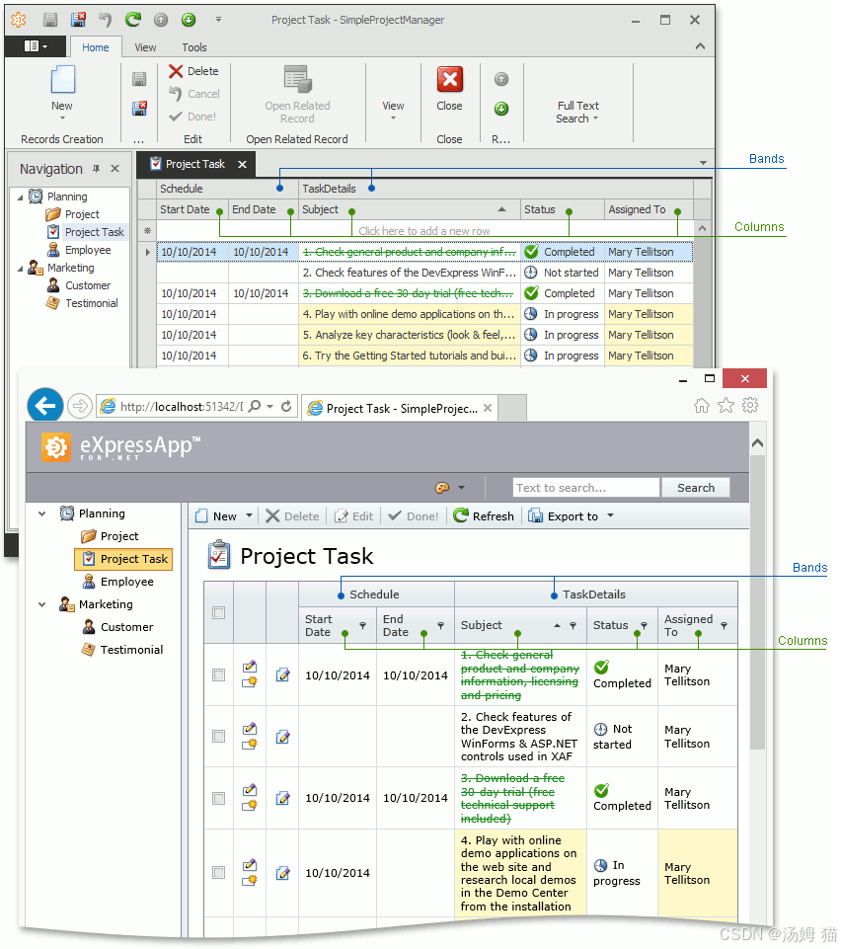Click the New record icon in the ribbon
The height and width of the screenshot is (949, 841).
(62, 79)
